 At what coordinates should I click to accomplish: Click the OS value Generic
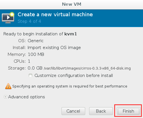point(36,41)
